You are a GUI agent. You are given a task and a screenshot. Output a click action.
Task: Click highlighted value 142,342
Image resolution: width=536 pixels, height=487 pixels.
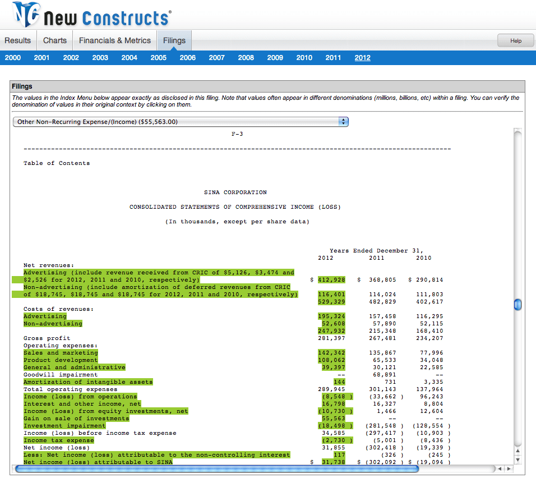(x=331, y=352)
